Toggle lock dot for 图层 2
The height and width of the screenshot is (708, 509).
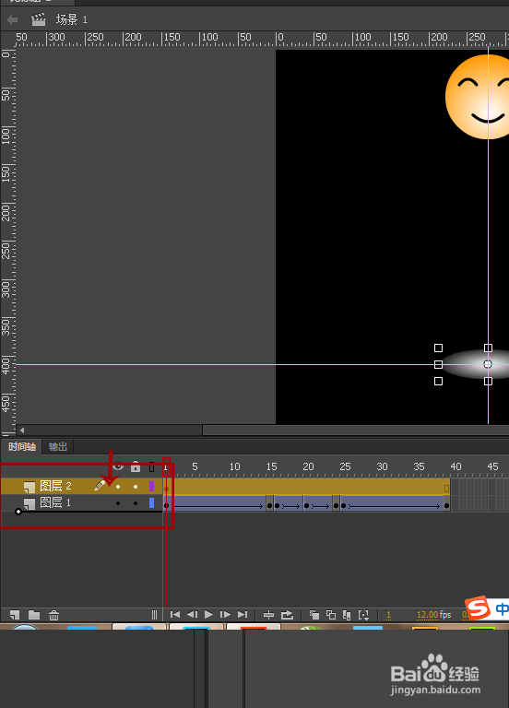pyautogui.click(x=136, y=487)
